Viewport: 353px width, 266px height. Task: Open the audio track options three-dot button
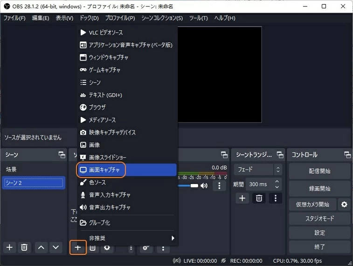219,186
